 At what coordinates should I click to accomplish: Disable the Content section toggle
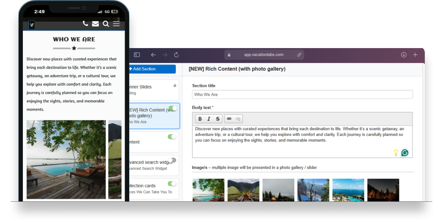point(172,137)
